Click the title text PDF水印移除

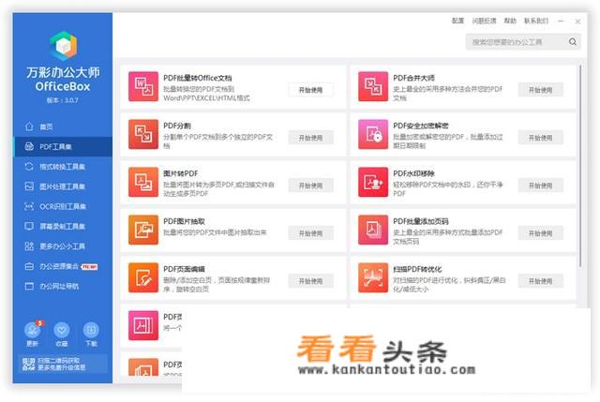click(x=413, y=173)
